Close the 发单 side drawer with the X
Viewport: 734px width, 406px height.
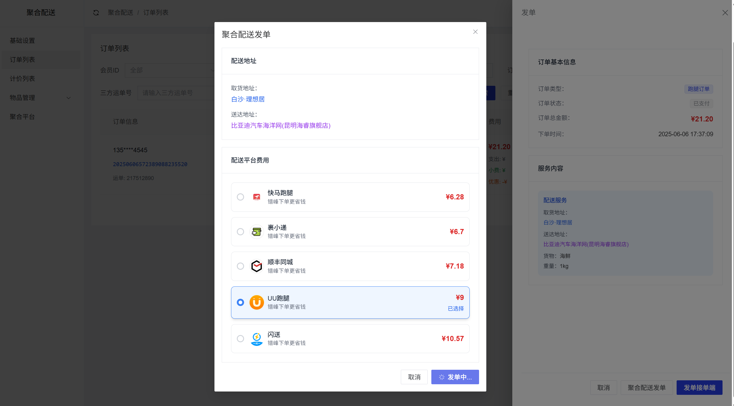coord(725,13)
